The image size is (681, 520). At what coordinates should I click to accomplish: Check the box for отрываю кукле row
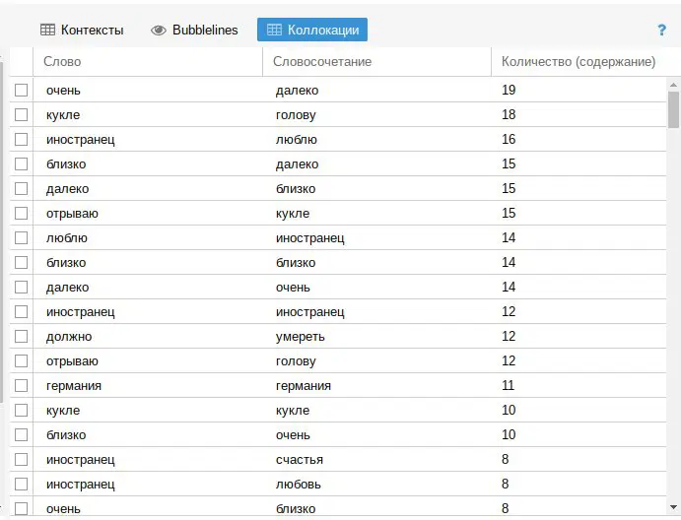point(22,213)
